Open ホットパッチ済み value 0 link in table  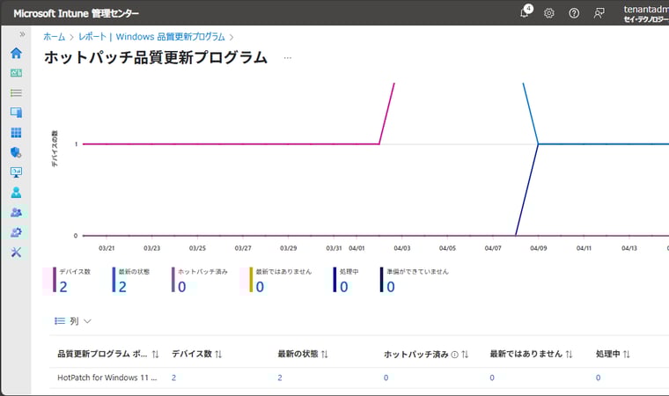(x=386, y=378)
